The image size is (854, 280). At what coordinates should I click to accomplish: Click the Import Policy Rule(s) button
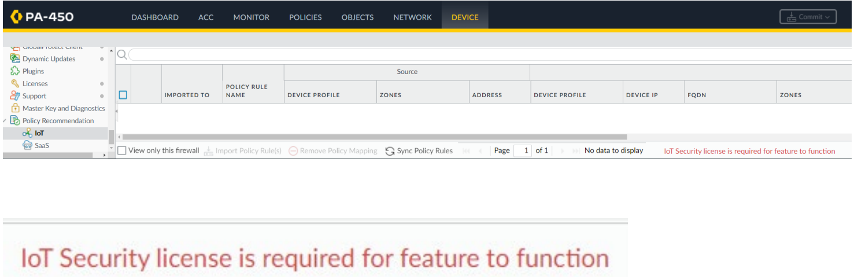click(x=242, y=151)
